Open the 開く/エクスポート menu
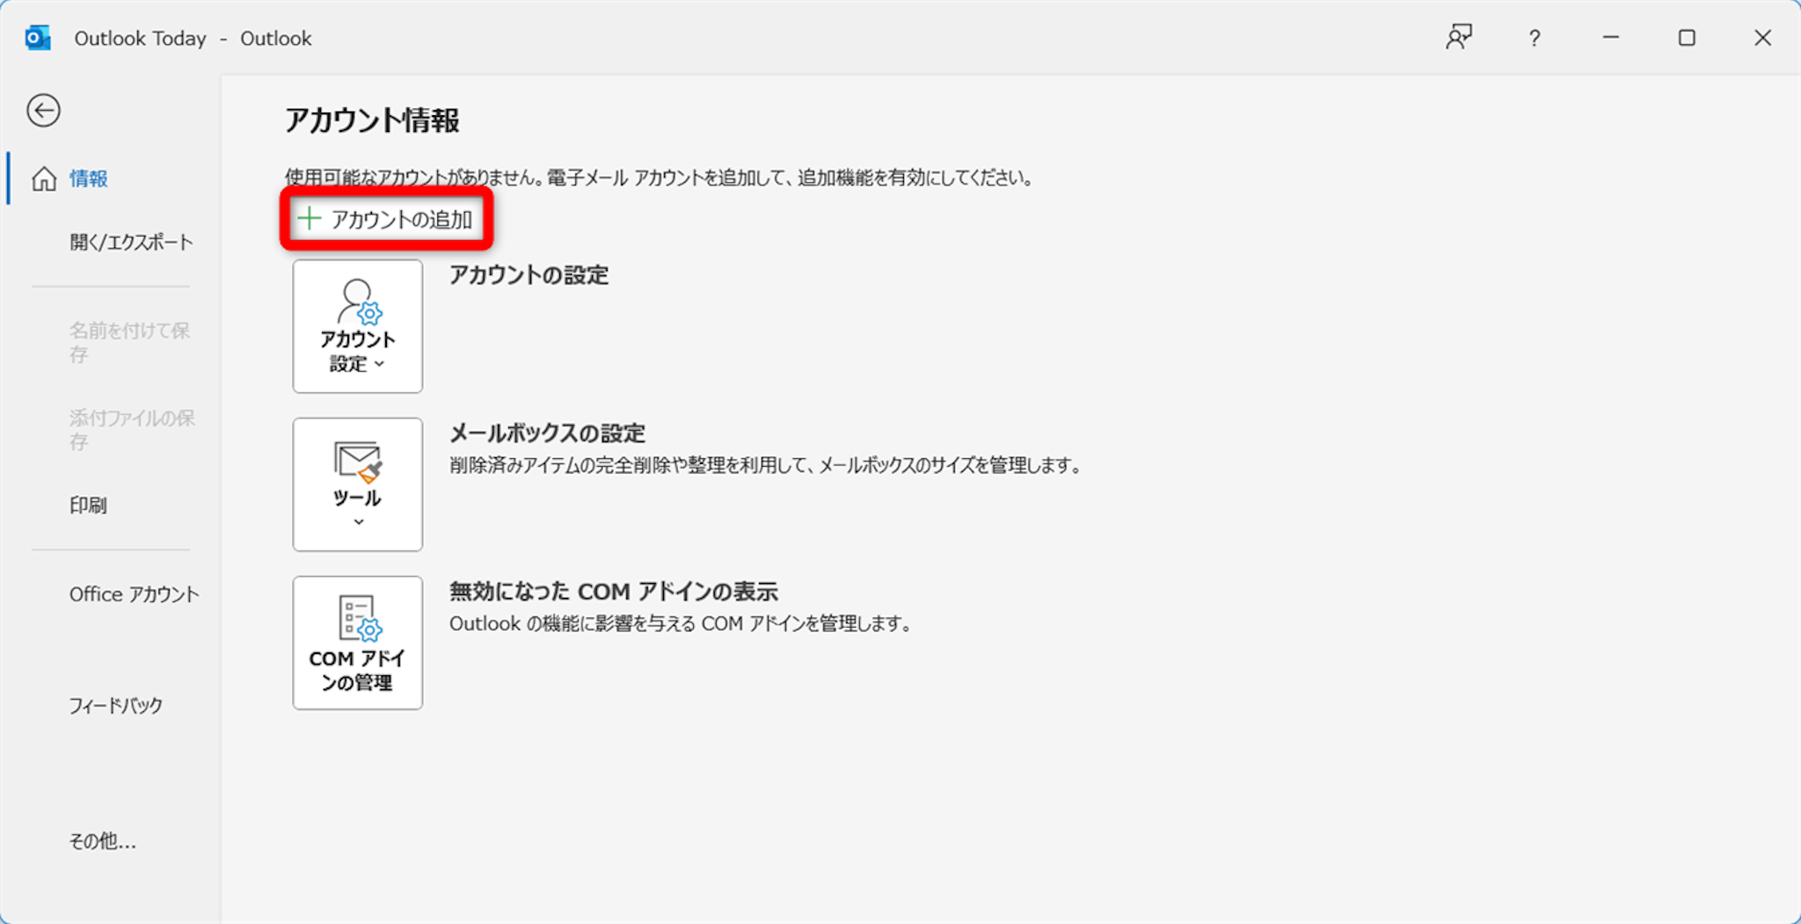1801x924 pixels. click(131, 242)
